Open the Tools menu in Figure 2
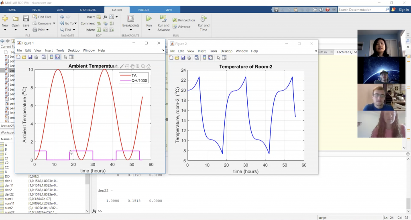The height and width of the screenshot is (220, 411). click(x=213, y=51)
